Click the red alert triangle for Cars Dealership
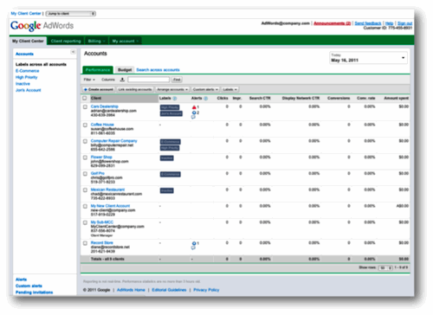The width and height of the screenshot is (433, 315). 194,107
